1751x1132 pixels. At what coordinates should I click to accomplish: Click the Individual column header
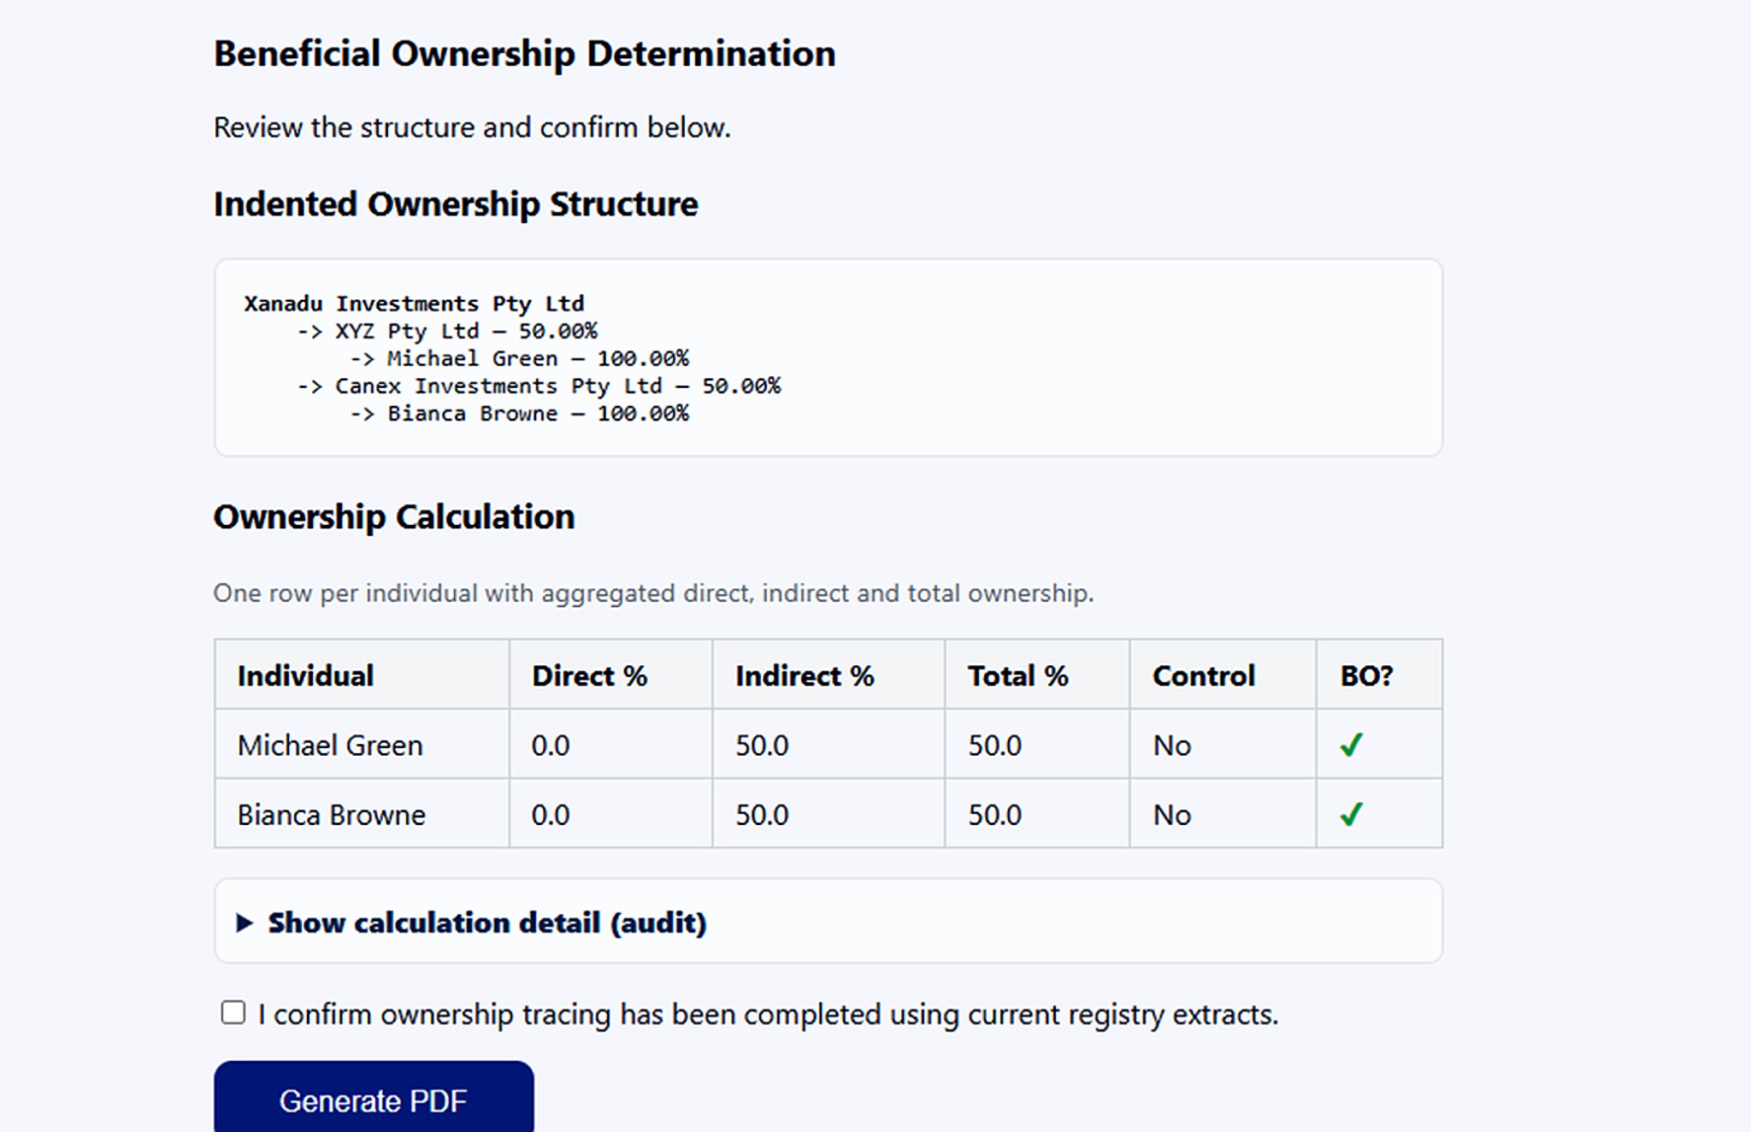click(305, 675)
